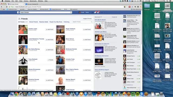Open the Other Bookmarks folder
This screenshot has height=97, width=173.
point(136,9)
